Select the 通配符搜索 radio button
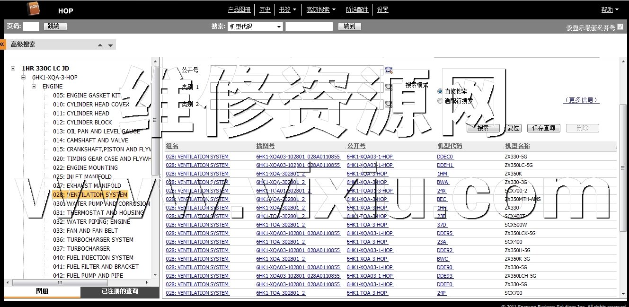Viewport: 629px width, 307px height. tap(440, 101)
